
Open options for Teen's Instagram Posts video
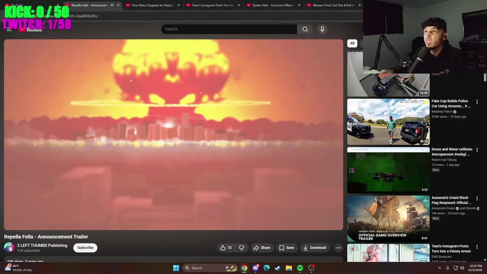477,247
